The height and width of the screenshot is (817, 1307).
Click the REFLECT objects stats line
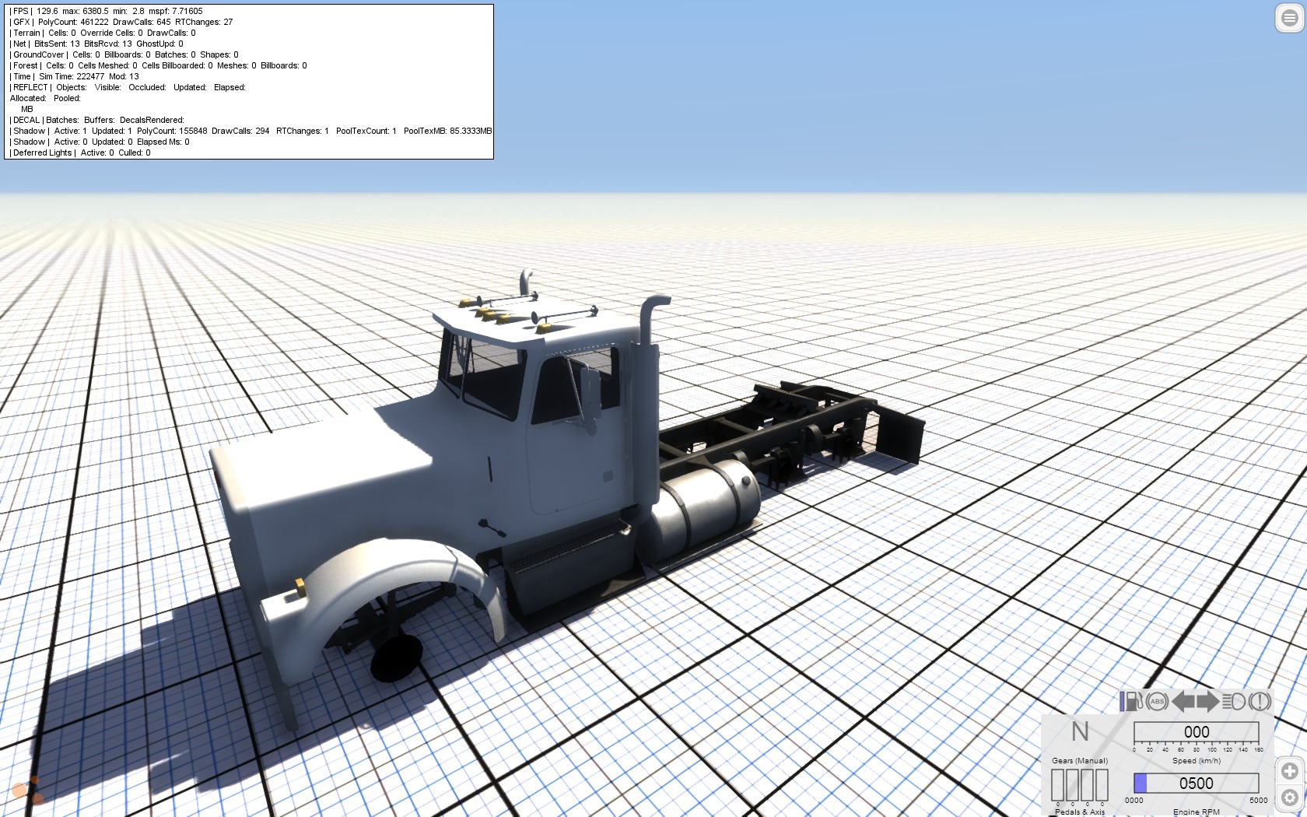[128, 87]
